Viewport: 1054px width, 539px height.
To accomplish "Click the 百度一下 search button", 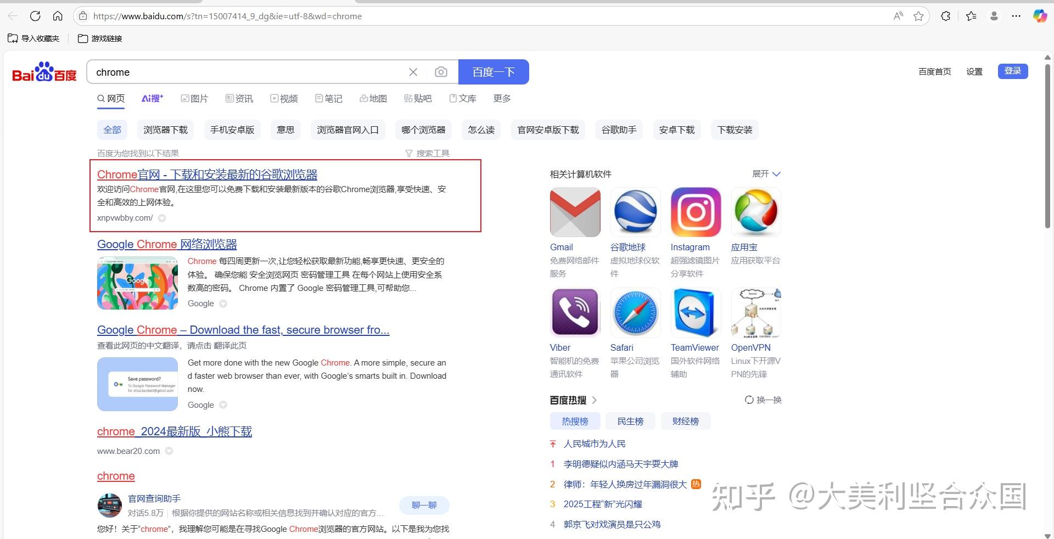I will pyautogui.click(x=494, y=72).
